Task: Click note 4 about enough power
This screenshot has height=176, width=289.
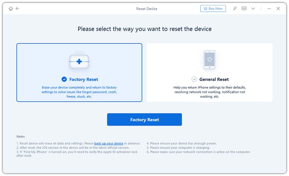Action: pos(182,144)
